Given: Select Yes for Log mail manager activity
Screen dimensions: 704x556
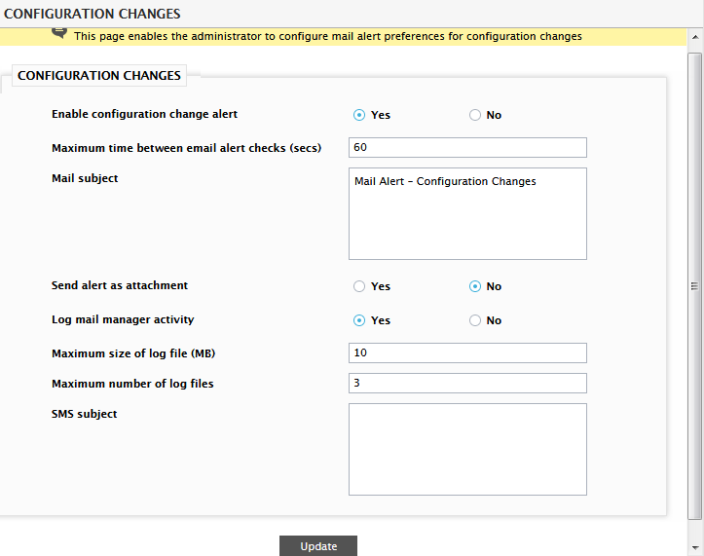Looking at the screenshot, I should pos(359,320).
